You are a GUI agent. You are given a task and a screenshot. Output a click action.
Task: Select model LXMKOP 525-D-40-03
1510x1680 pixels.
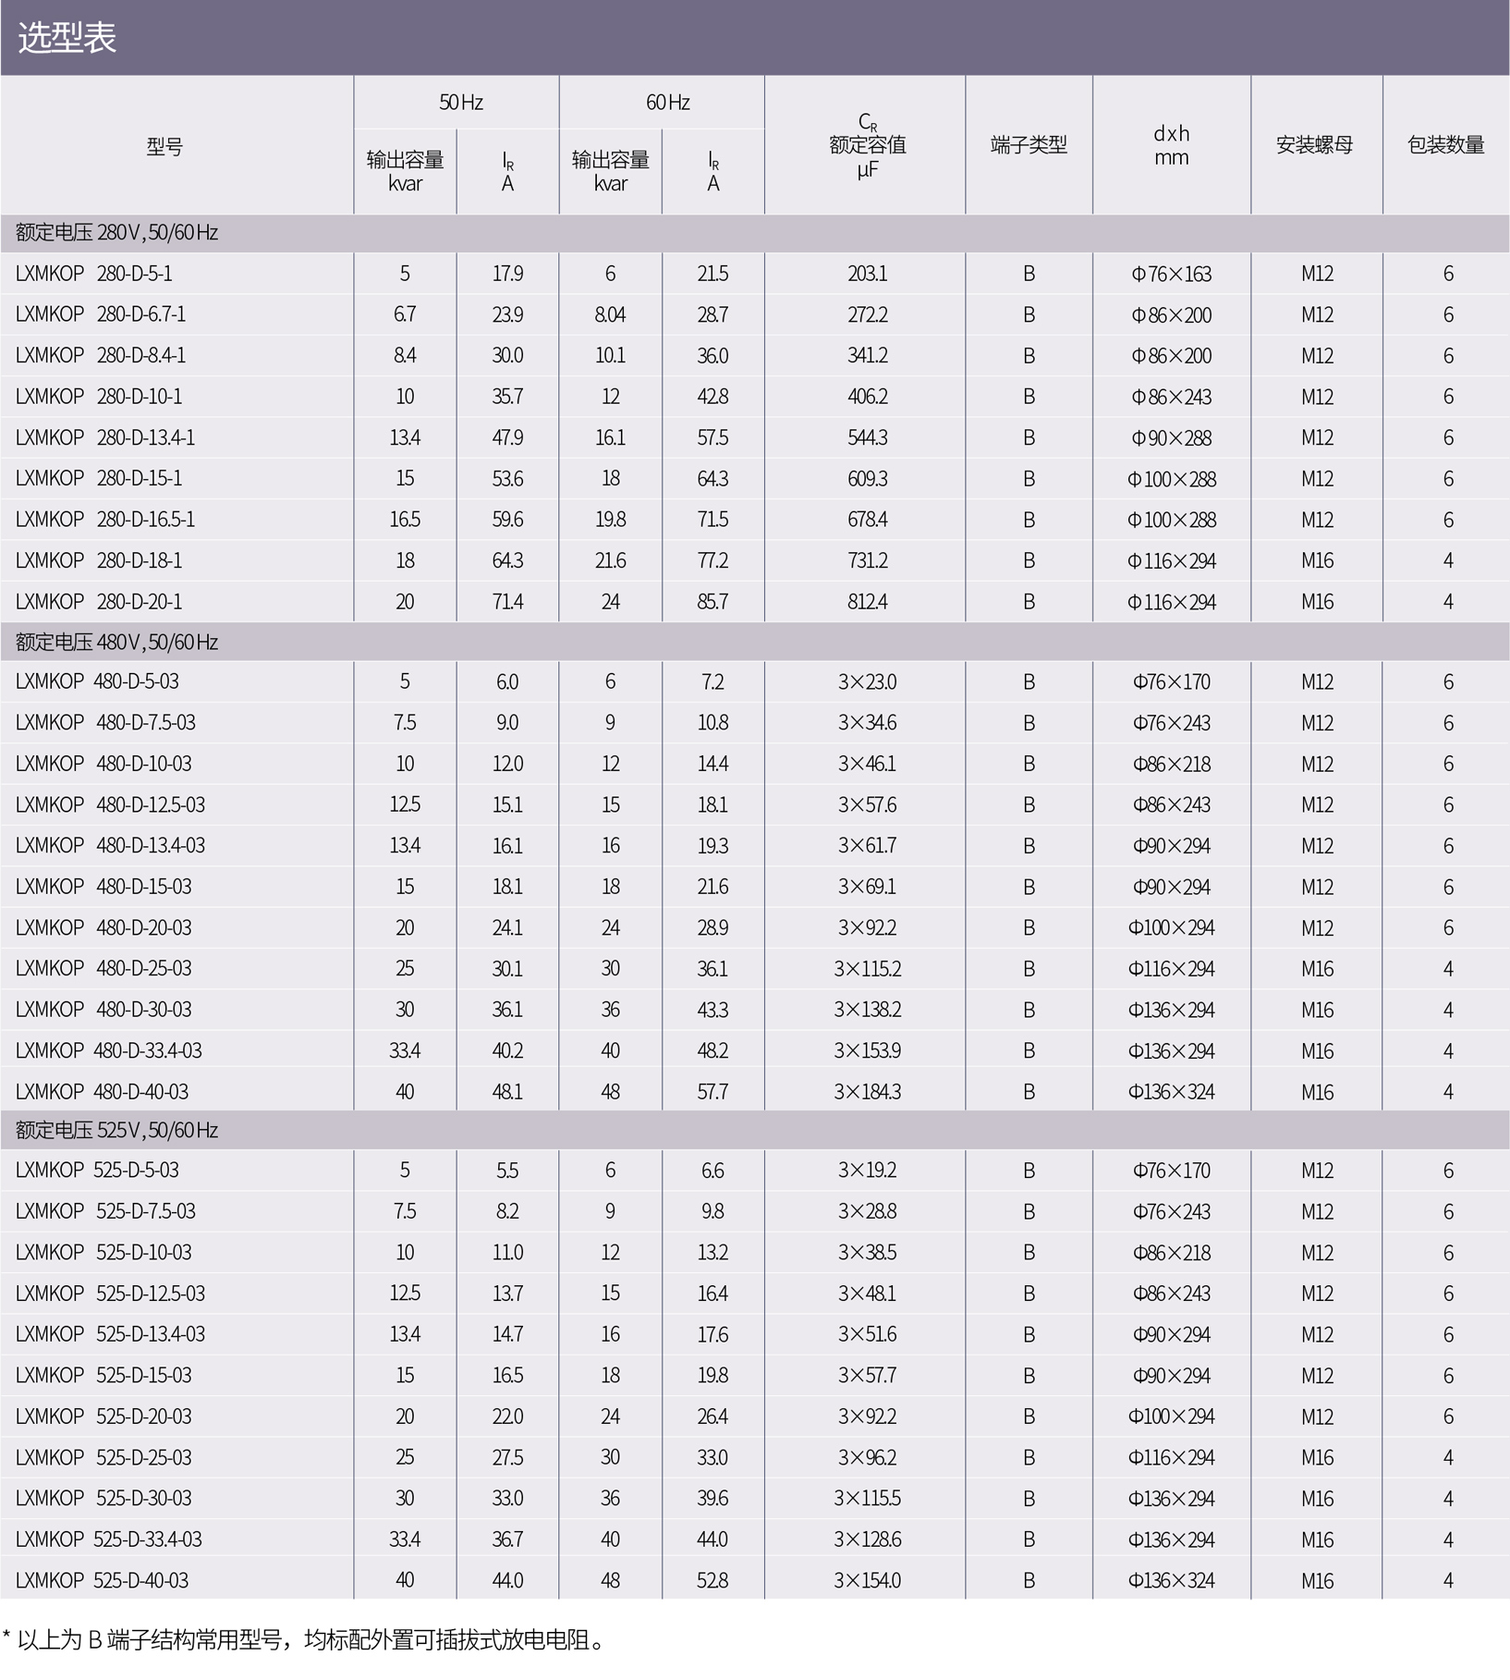(x=102, y=1580)
